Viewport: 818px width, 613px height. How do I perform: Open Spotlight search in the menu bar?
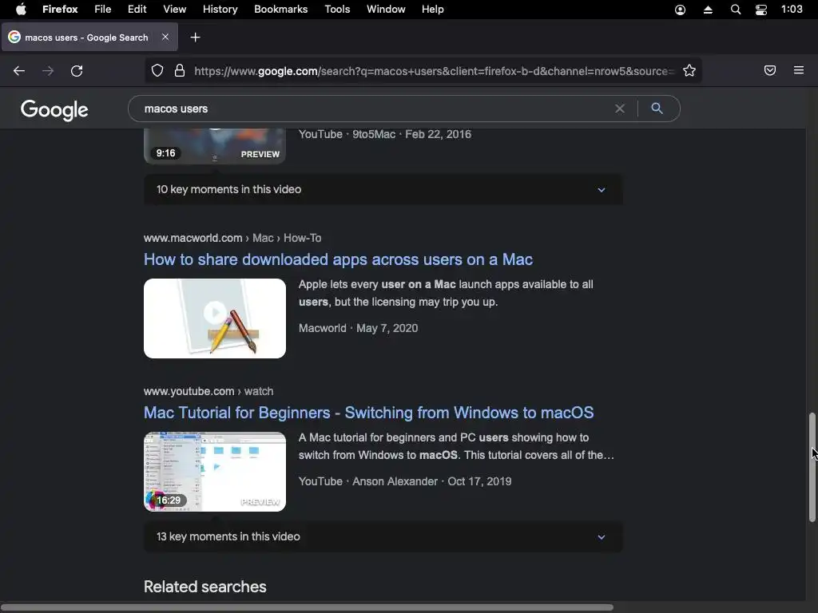pyautogui.click(x=736, y=10)
